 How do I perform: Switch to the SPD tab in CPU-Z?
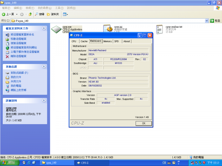click(x=117, y=41)
